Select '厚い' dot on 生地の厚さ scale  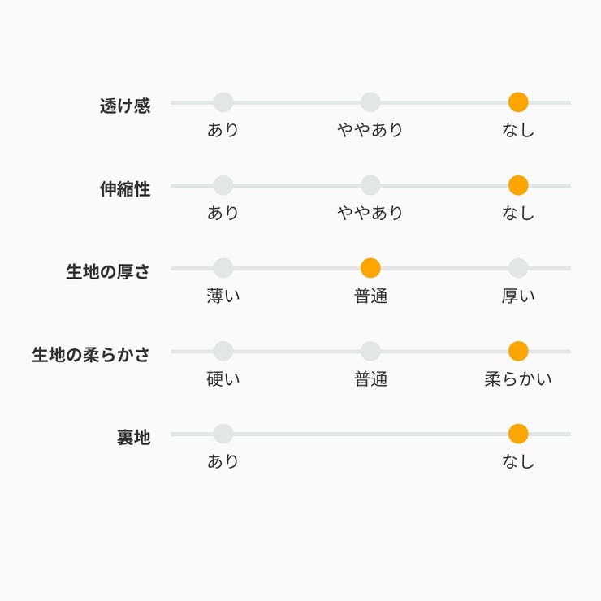[518, 268]
